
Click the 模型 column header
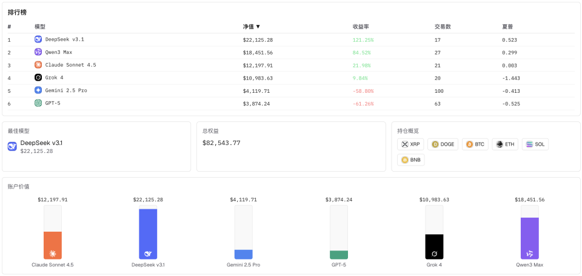point(40,27)
